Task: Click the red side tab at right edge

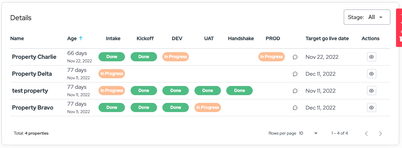Action: pyautogui.click(x=399, y=28)
